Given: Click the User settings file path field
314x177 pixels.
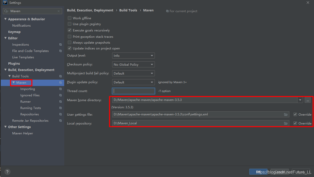Looking at the screenshot, I should [x=201, y=114].
